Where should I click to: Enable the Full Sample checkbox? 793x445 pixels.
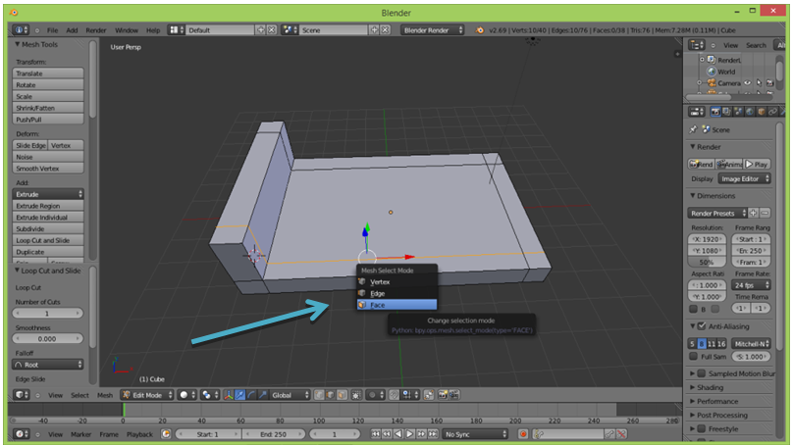coord(693,357)
